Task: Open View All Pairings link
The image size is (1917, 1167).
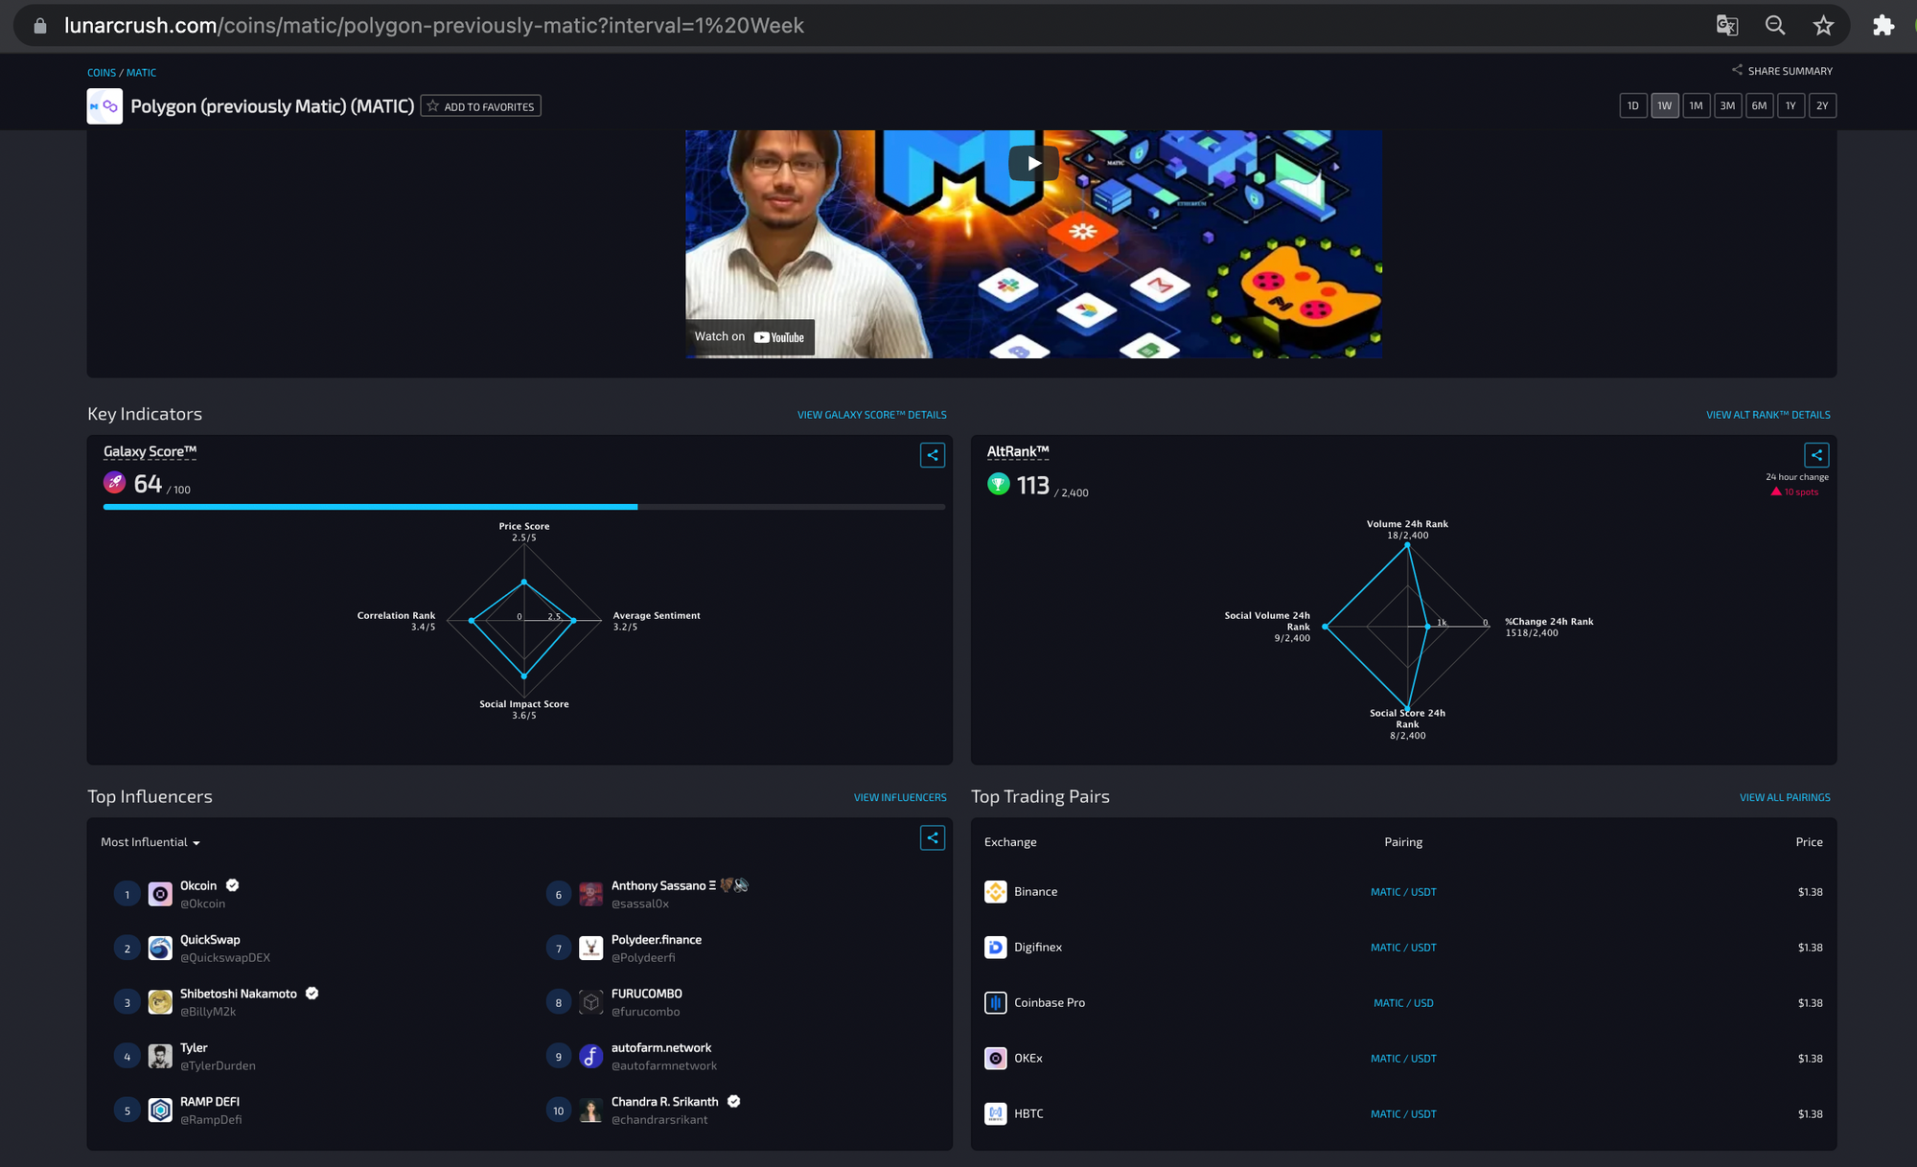Action: (1785, 797)
